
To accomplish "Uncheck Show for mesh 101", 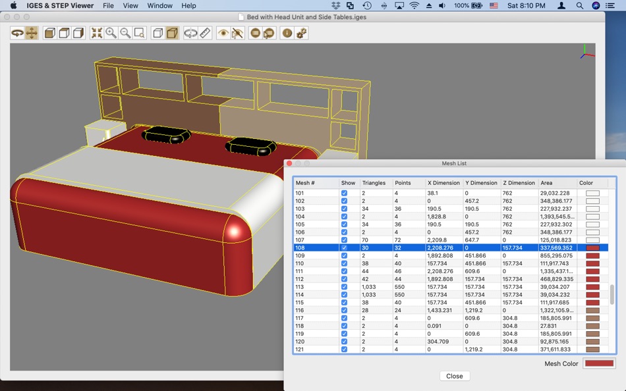I will click(344, 193).
